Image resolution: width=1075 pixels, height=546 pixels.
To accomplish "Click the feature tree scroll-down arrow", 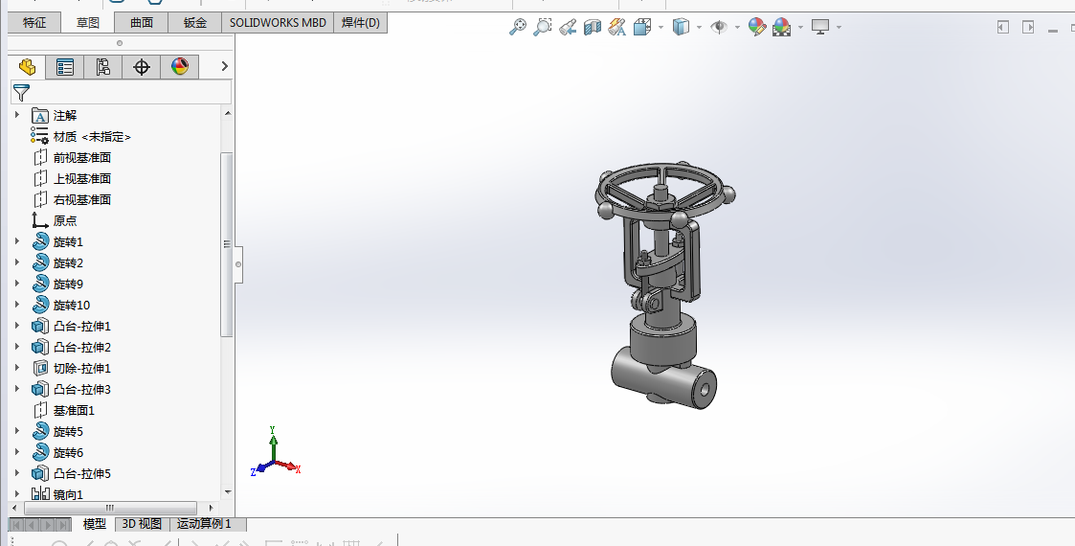I will click(x=228, y=492).
